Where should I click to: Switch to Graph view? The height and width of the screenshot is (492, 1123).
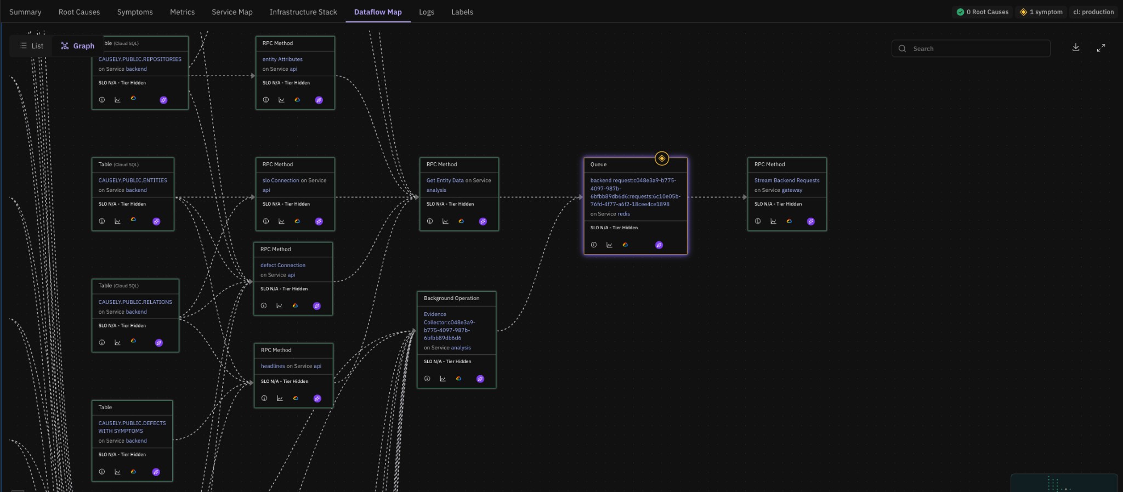77,46
